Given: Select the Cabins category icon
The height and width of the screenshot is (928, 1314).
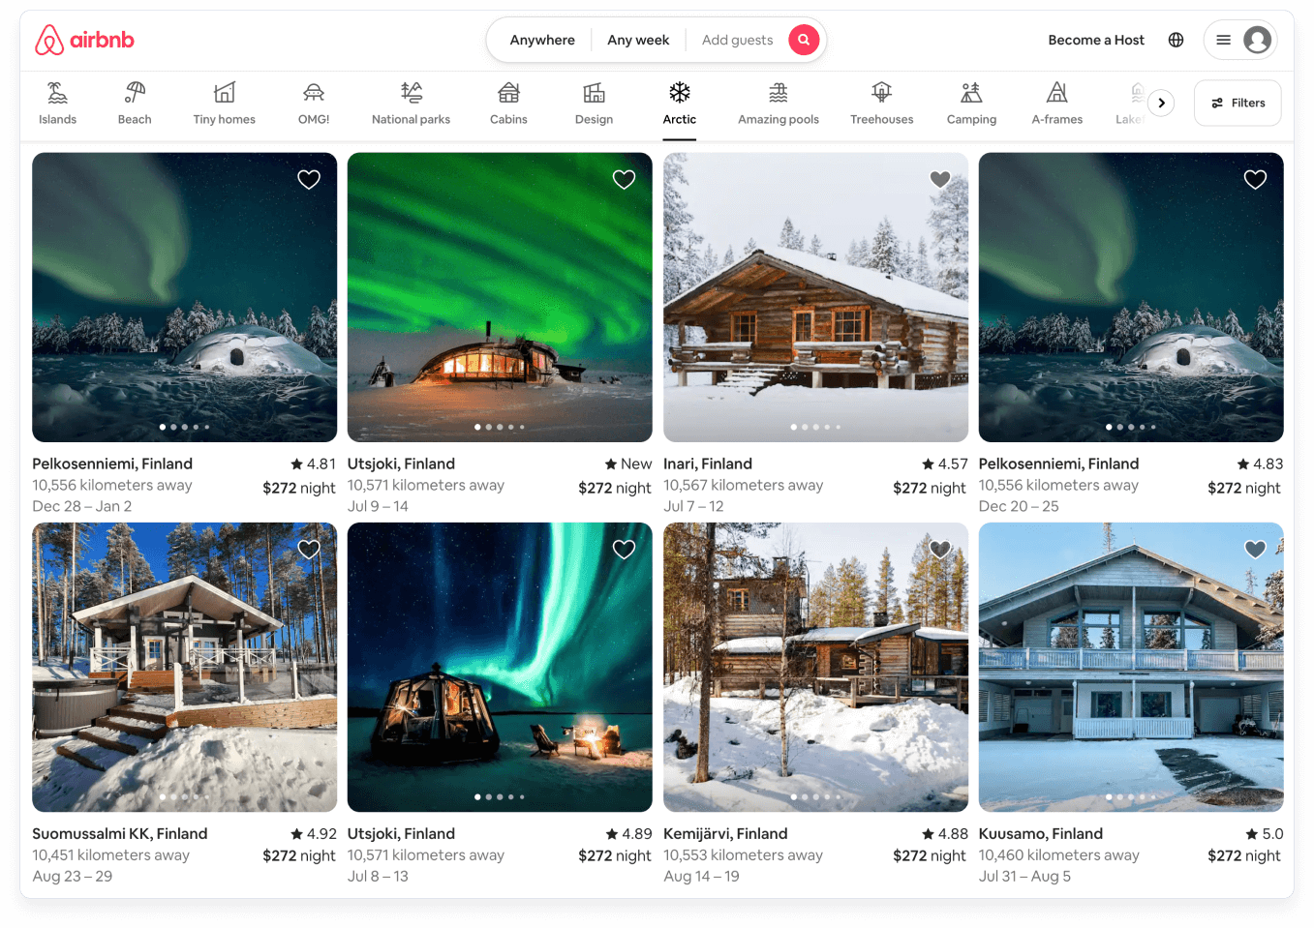Looking at the screenshot, I should [507, 94].
